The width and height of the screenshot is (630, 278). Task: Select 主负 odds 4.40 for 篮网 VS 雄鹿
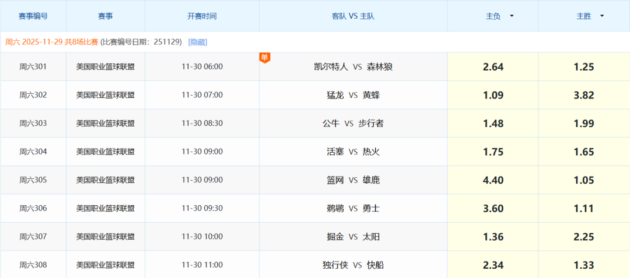pyautogui.click(x=493, y=180)
